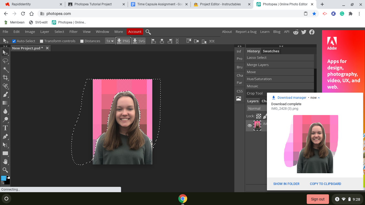Select the Hand tool
This screenshot has width=365, height=205.
point(5,161)
